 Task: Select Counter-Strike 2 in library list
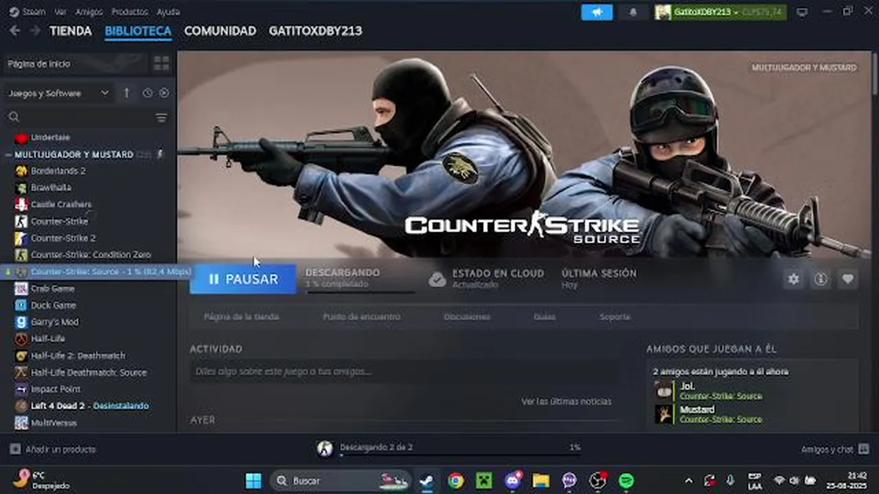pyautogui.click(x=63, y=238)
